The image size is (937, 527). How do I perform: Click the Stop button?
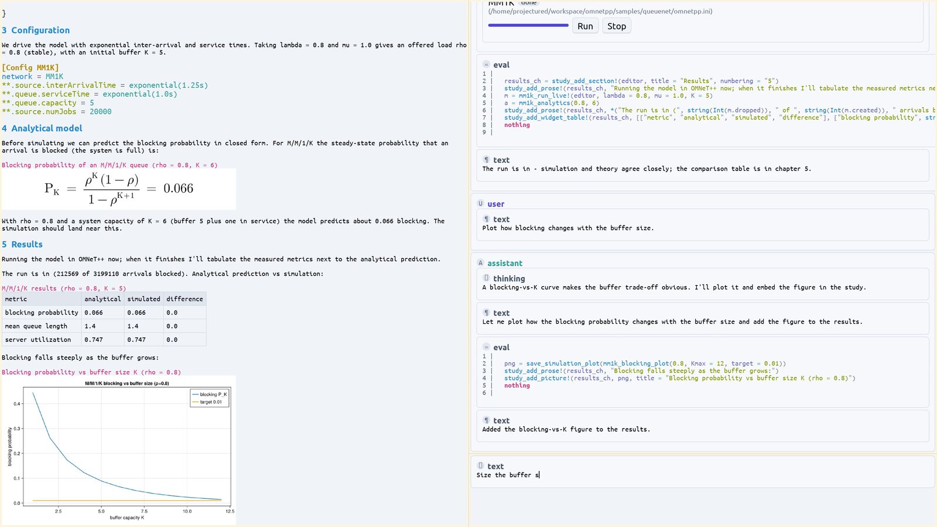[x=617, y=26]
